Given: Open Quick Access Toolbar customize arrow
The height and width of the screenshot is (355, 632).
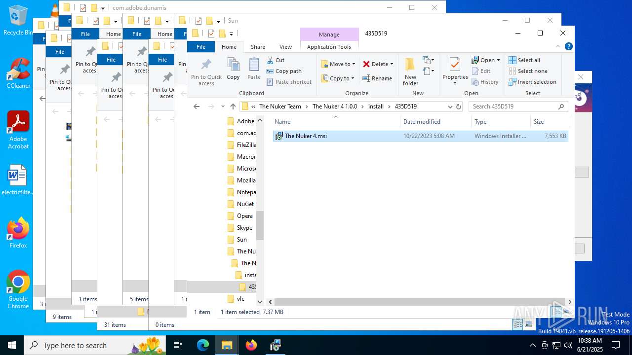Looking at the screenshot, I should pos(231,34).
